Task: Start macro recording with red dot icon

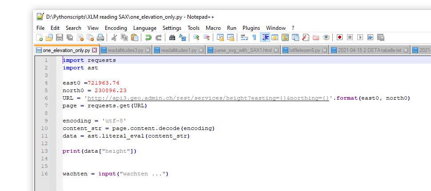Action: (339, 38)
